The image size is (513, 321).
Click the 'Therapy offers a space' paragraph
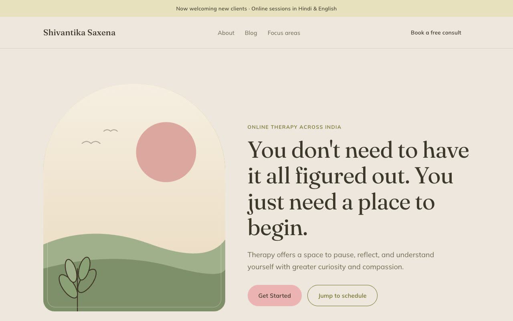[341, 261]
